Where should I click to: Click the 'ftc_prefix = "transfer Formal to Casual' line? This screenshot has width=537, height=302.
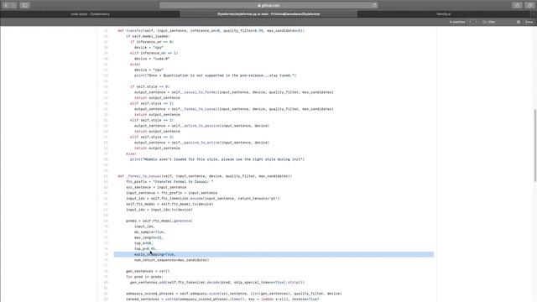tap(169, 181)
